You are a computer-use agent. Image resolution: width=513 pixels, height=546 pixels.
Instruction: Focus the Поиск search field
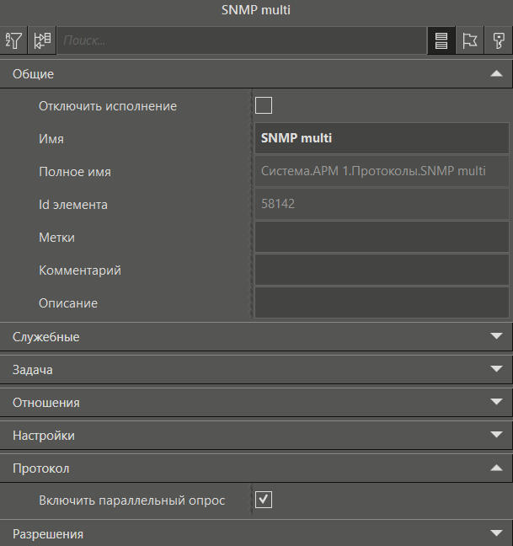click(x=242, y=40)
